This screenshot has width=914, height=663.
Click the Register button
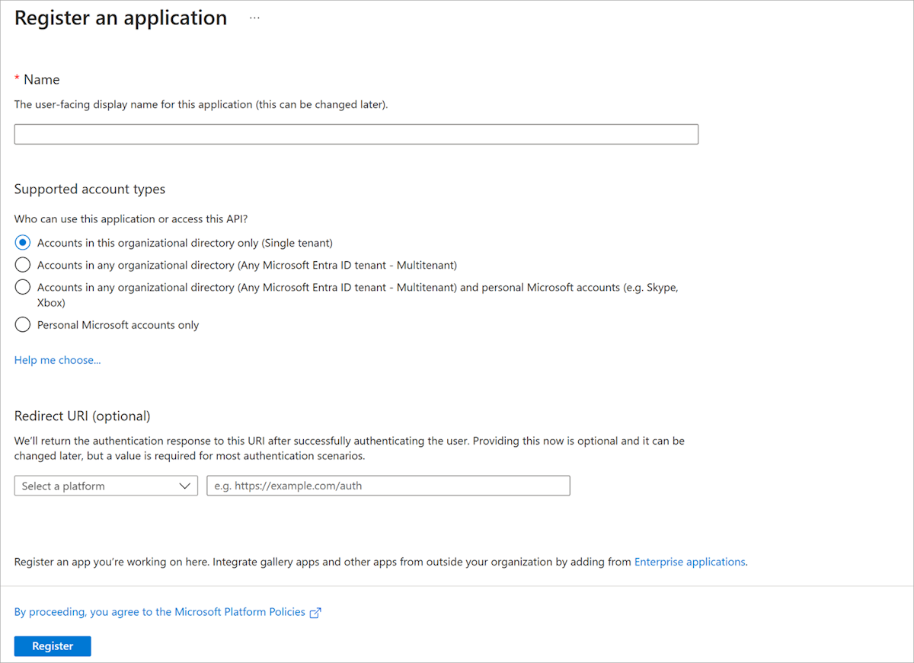coord(52,645)
